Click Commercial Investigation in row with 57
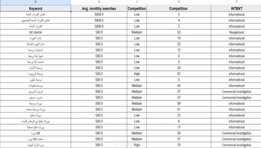The height and width of the screenshot is (148, 261). click(x=236, y=139)
